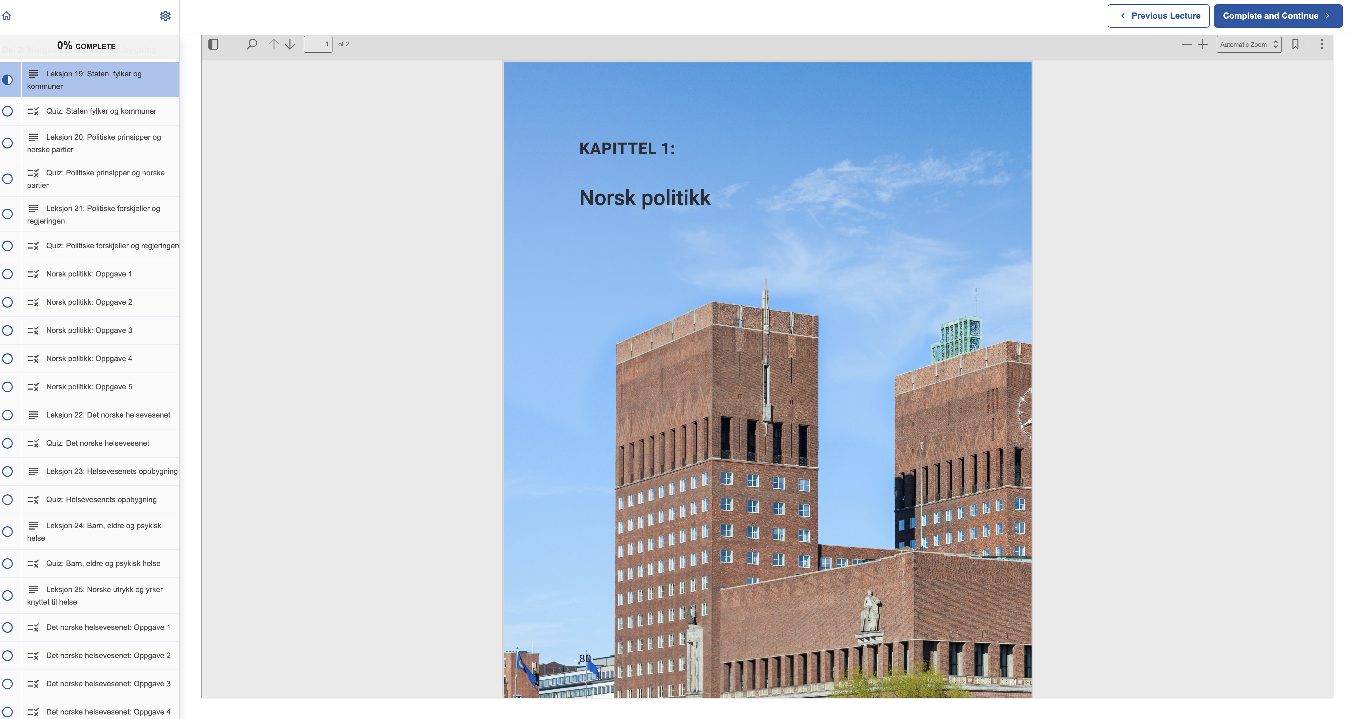Click quiz icon beside Norsk politikk: Oppgave 5
The width and height of the screenshot is (1355, 719).
tap(33, 387)
